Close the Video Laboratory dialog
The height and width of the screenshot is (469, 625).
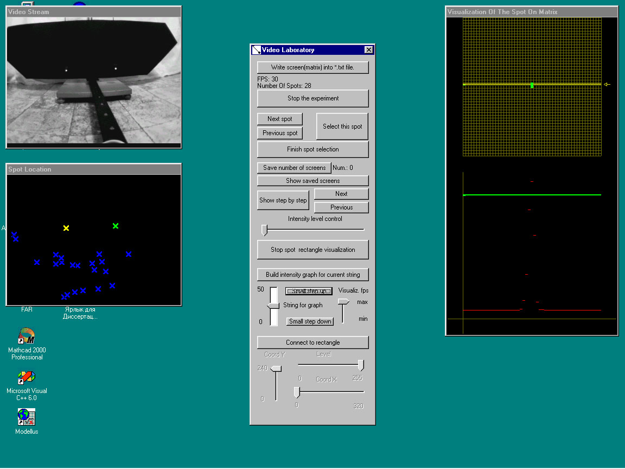click(368, 50)
